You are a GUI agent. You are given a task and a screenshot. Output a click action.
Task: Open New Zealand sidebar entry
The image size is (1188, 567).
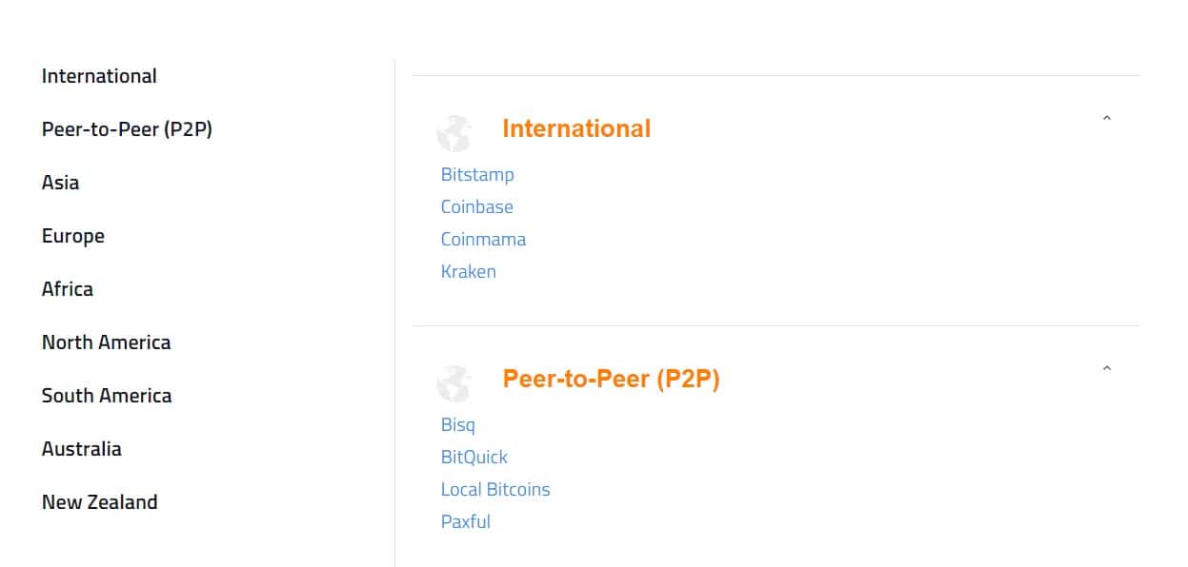(x=100, y=502)
